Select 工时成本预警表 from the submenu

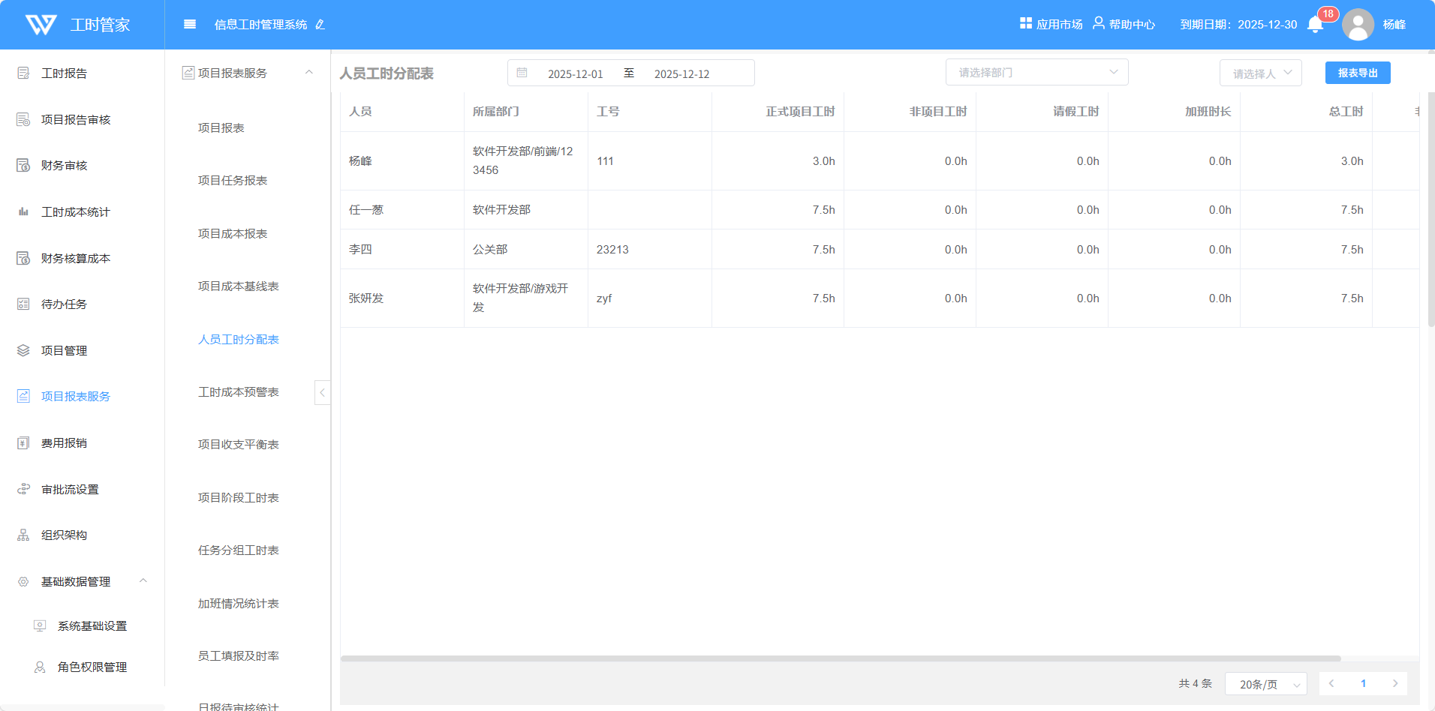(x=238, y=392)
